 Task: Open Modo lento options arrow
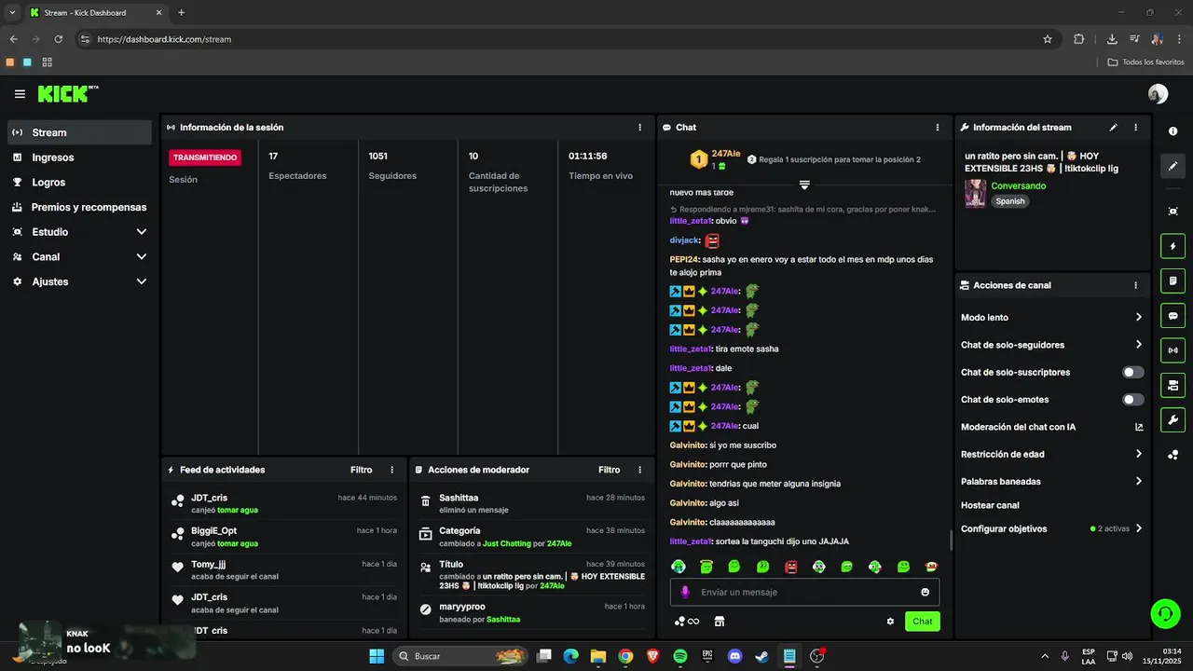click(1139, 318)
